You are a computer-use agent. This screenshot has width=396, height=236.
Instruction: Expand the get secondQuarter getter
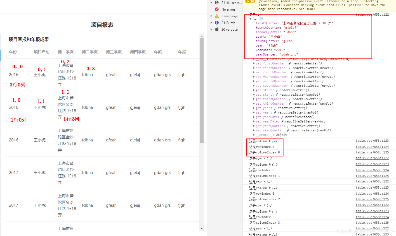point(254,81)
